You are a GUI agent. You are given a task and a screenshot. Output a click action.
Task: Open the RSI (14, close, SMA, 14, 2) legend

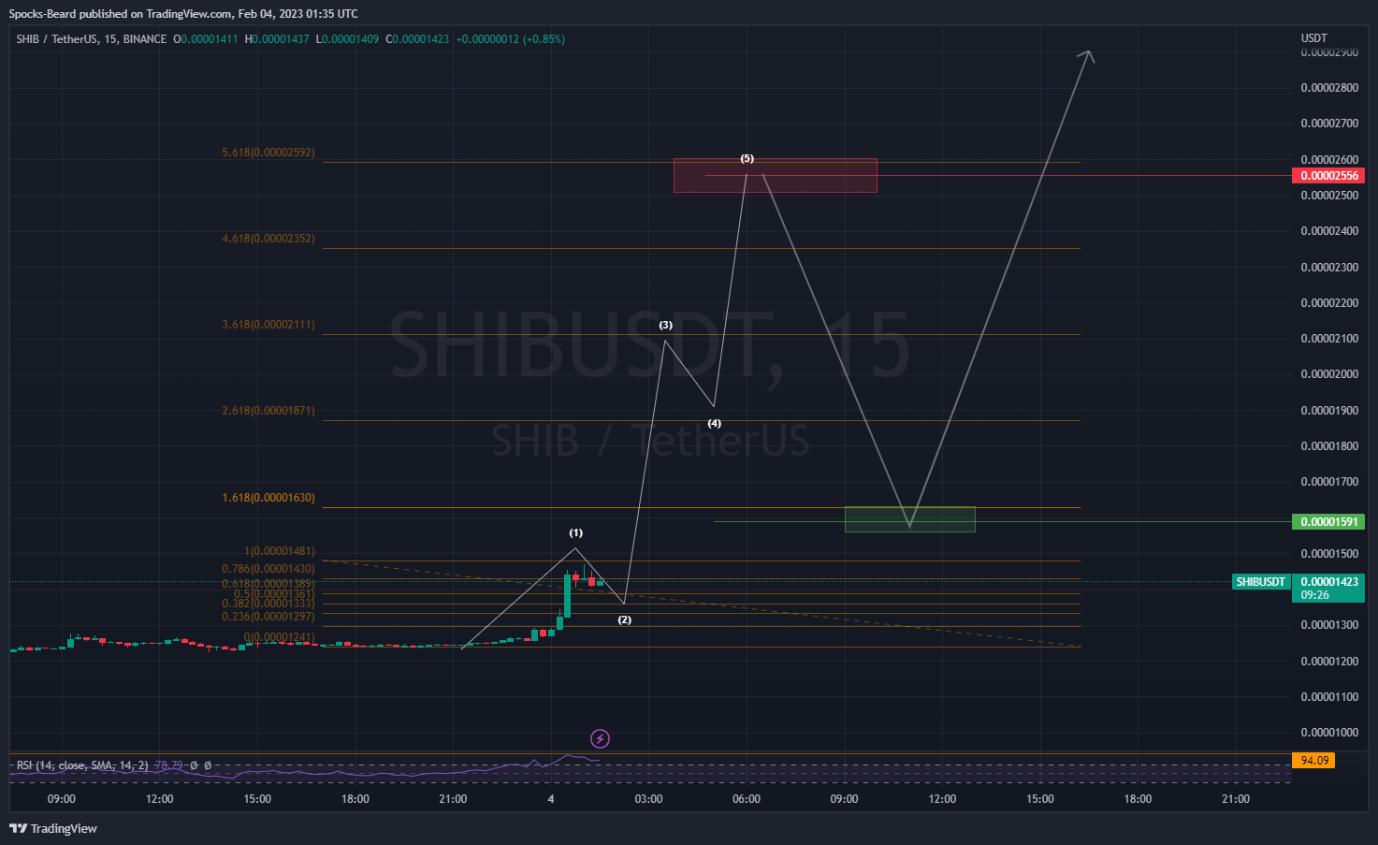82,765
